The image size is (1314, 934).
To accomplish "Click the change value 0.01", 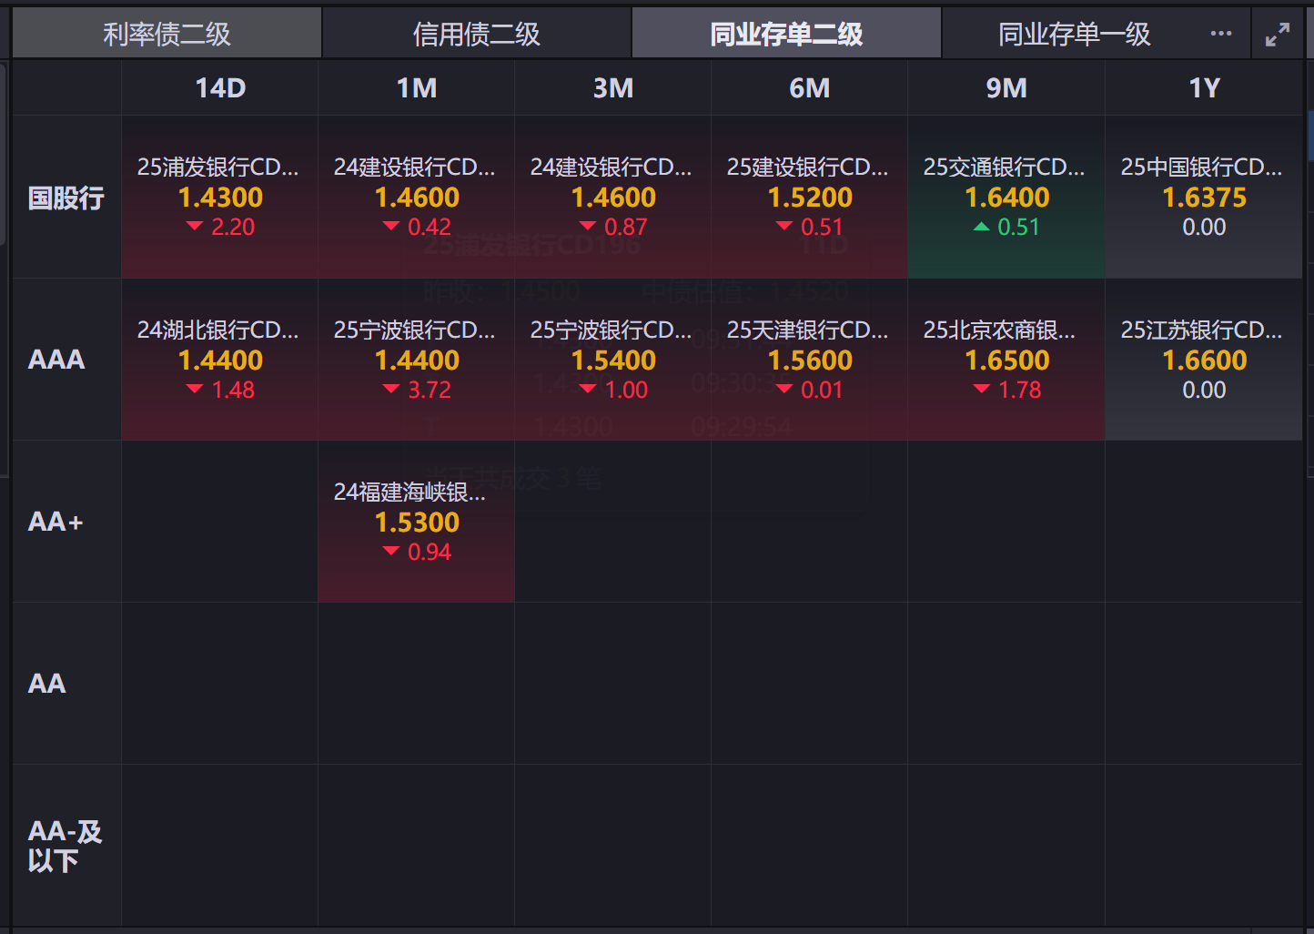I will click(x=822, y=390).
